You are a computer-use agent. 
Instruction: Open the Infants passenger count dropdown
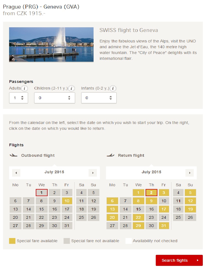99,98
